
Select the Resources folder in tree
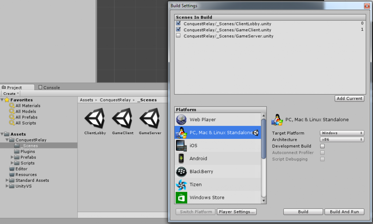point(26,174)
